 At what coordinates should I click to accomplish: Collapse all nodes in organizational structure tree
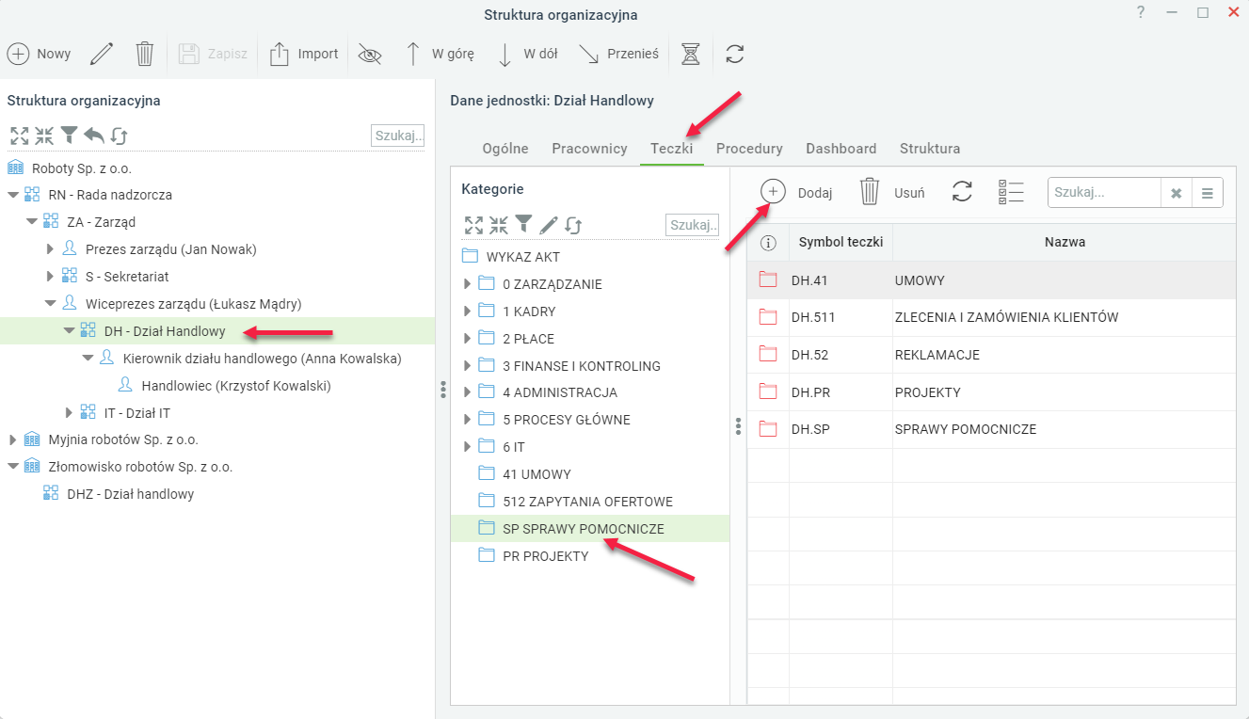tap(44, 136)
